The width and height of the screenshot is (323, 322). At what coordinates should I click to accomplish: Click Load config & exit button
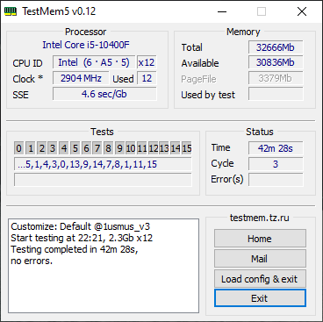(x=260, y=279)
